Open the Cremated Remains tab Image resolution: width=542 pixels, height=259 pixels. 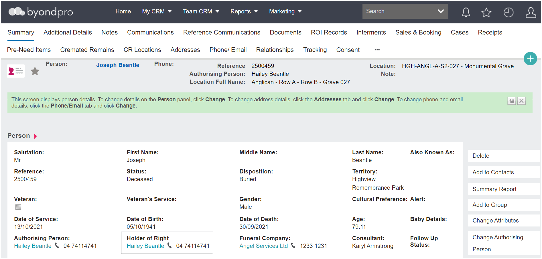coord(87,50)
